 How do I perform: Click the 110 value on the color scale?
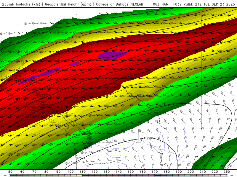pyautogui.click(x=83, y=172)
